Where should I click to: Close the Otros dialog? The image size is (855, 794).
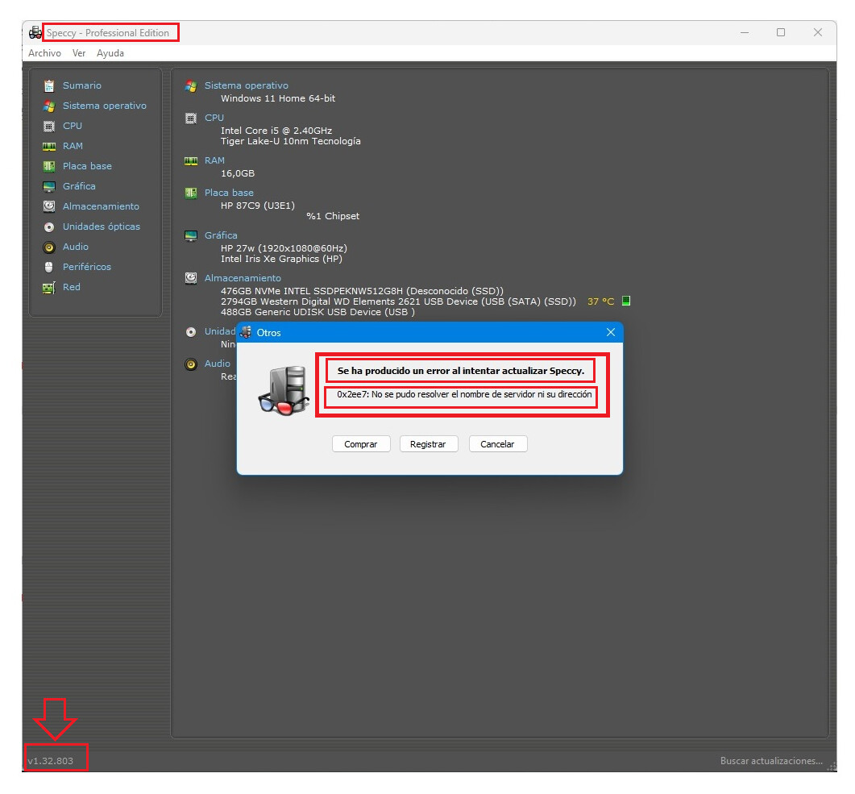click(x=610, y=332)
